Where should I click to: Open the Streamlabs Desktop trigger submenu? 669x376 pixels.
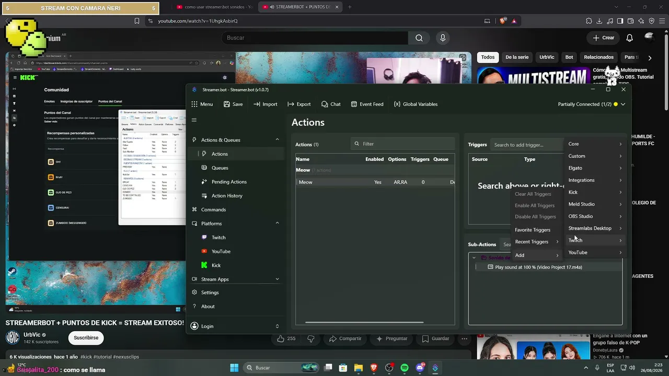coord(595,228)
